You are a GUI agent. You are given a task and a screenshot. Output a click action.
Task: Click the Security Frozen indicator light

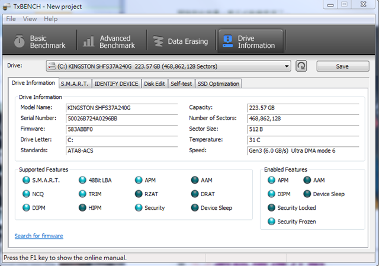(271, 221)
